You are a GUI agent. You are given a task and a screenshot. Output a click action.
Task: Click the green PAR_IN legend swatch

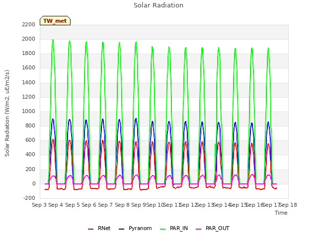pyautogui.click(x=162, y=229)
